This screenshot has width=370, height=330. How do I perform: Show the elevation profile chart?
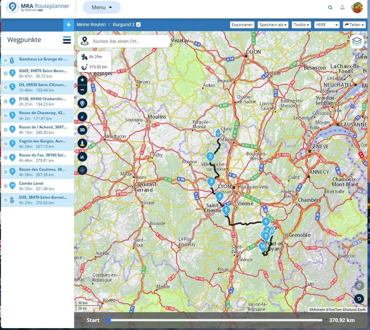tap(82, 156)
